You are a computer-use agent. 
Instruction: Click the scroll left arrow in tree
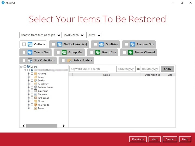[24, 126]
